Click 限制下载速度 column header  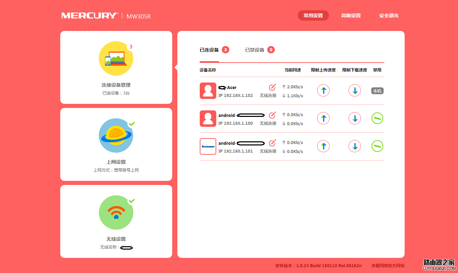(355, 70)
